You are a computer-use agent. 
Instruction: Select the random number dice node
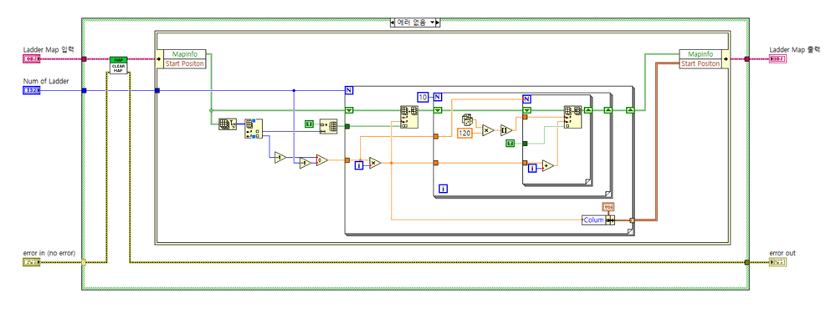pyautogui.click(x=466, y=119)
